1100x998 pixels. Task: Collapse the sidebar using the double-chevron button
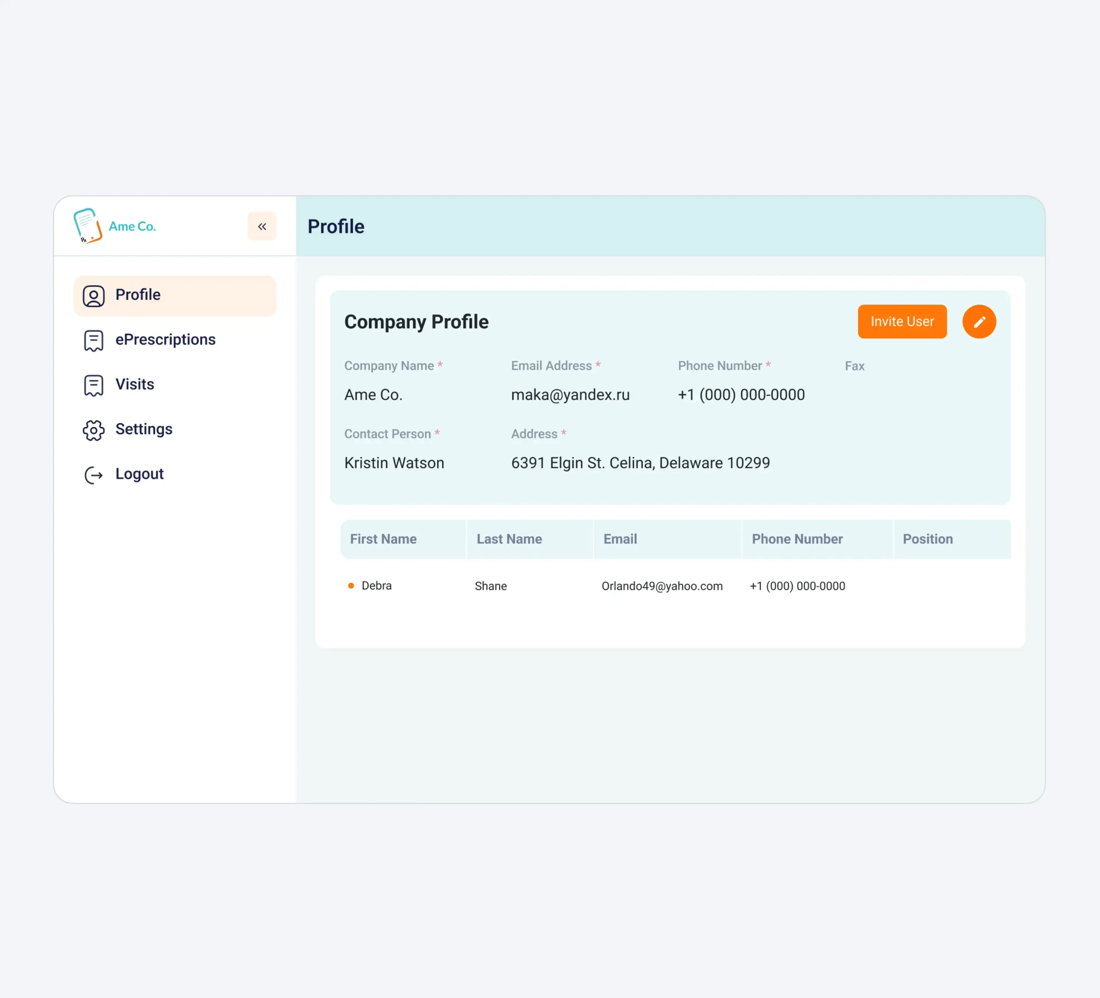pyautogui.click(x=262, y=226)
